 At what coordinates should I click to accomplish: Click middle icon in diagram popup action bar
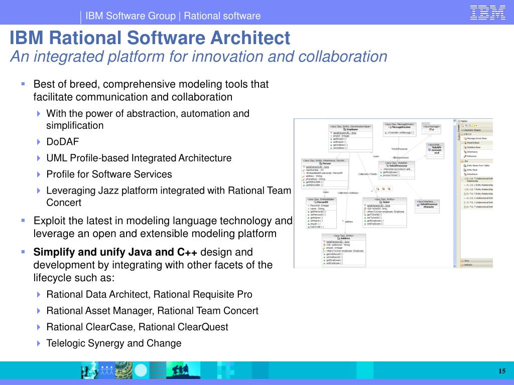click(383, 189)
